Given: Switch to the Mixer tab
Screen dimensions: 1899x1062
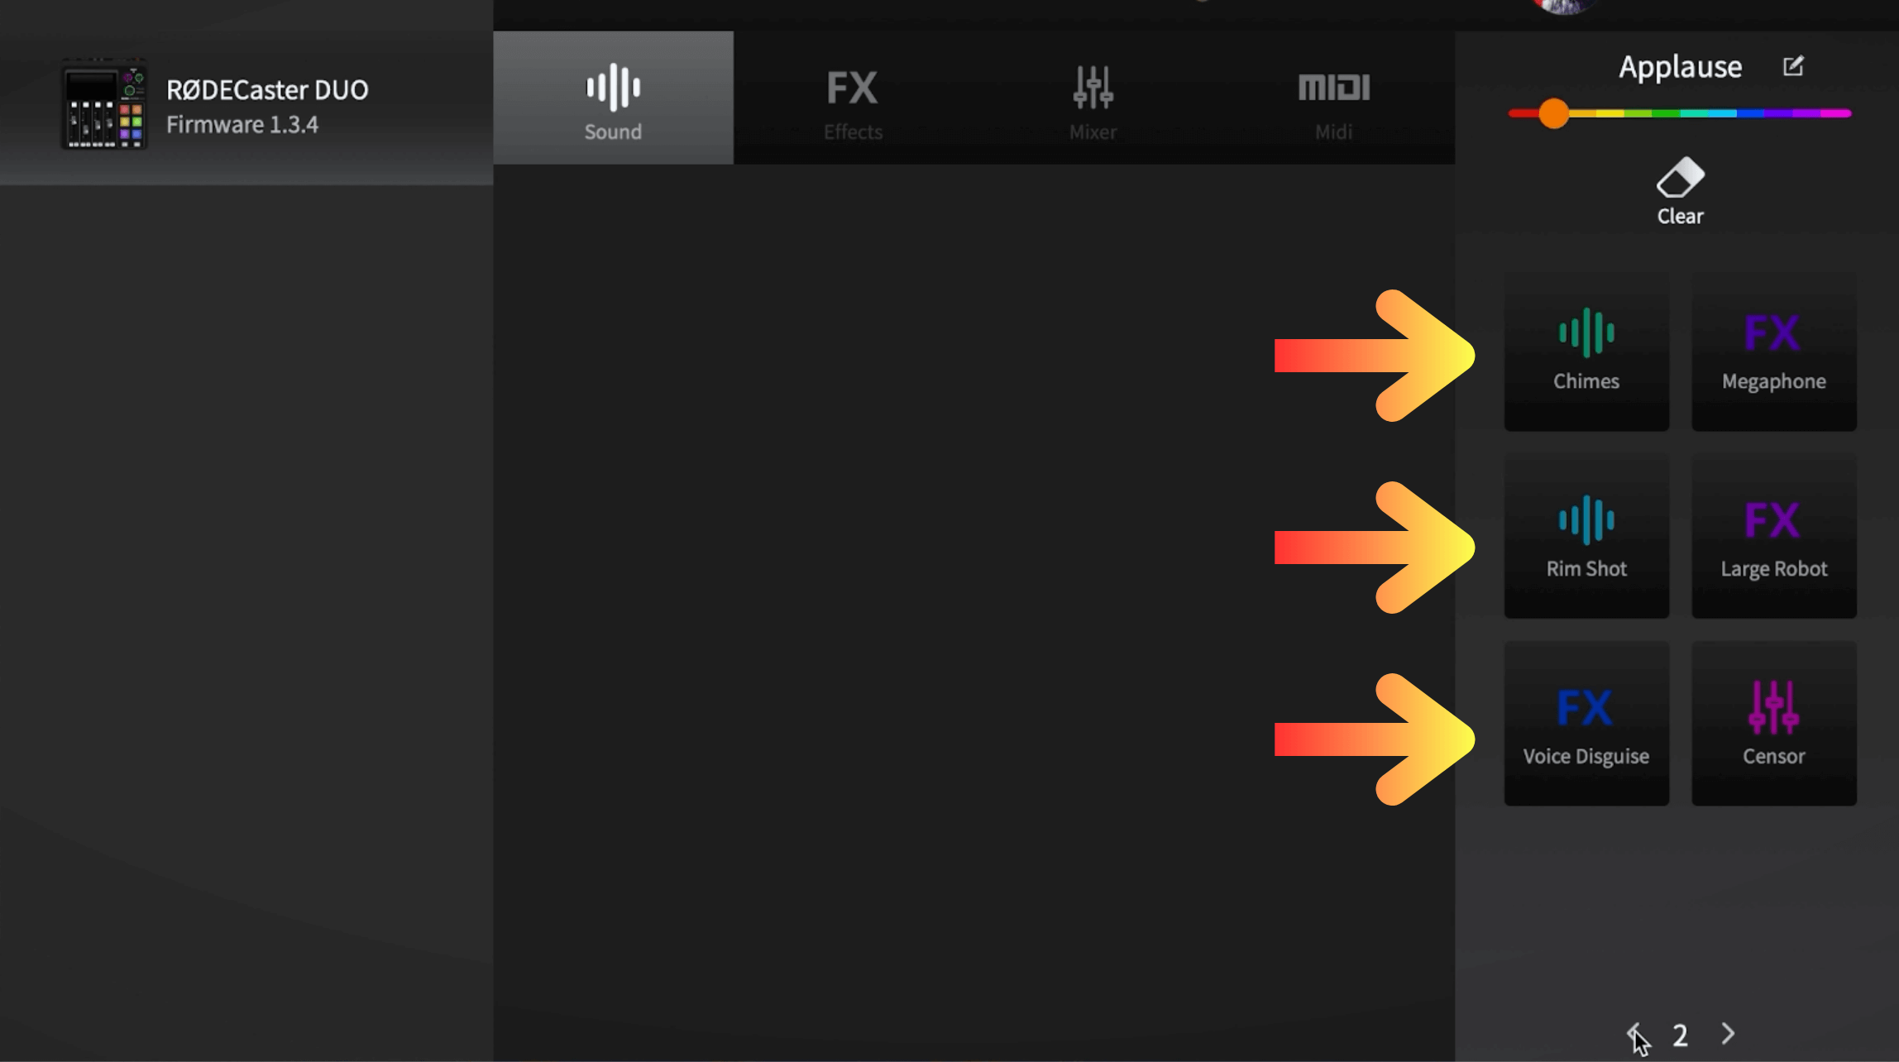Looking at the screenshot, I should [x=1093, y=98].
